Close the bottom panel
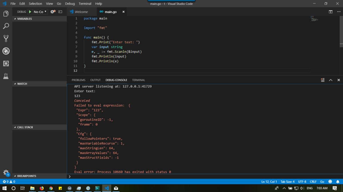 [339, 80]
